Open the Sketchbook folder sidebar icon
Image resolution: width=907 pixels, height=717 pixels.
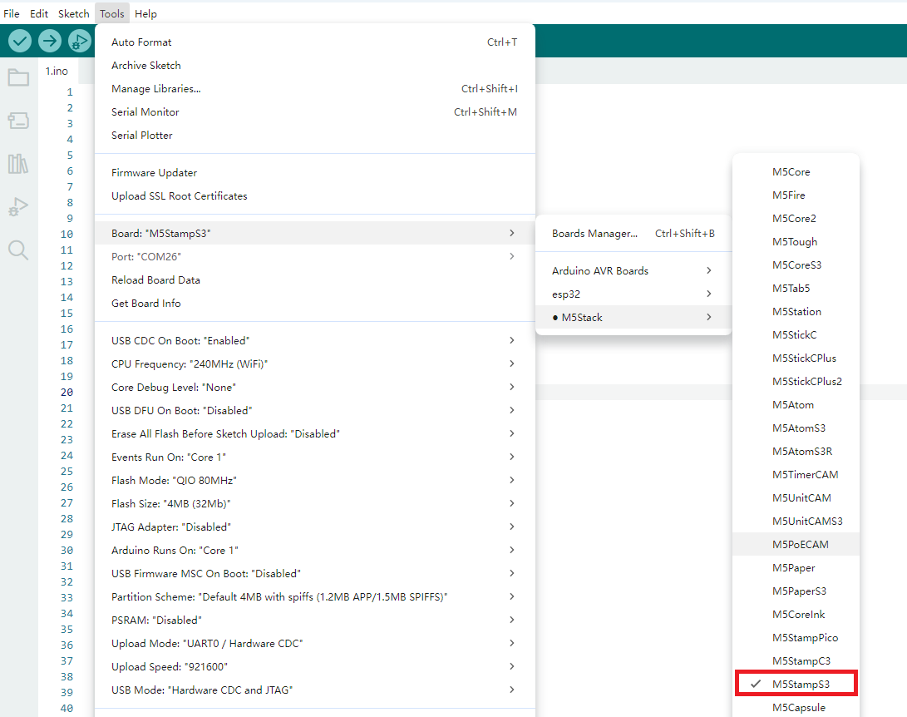[18, 77]
